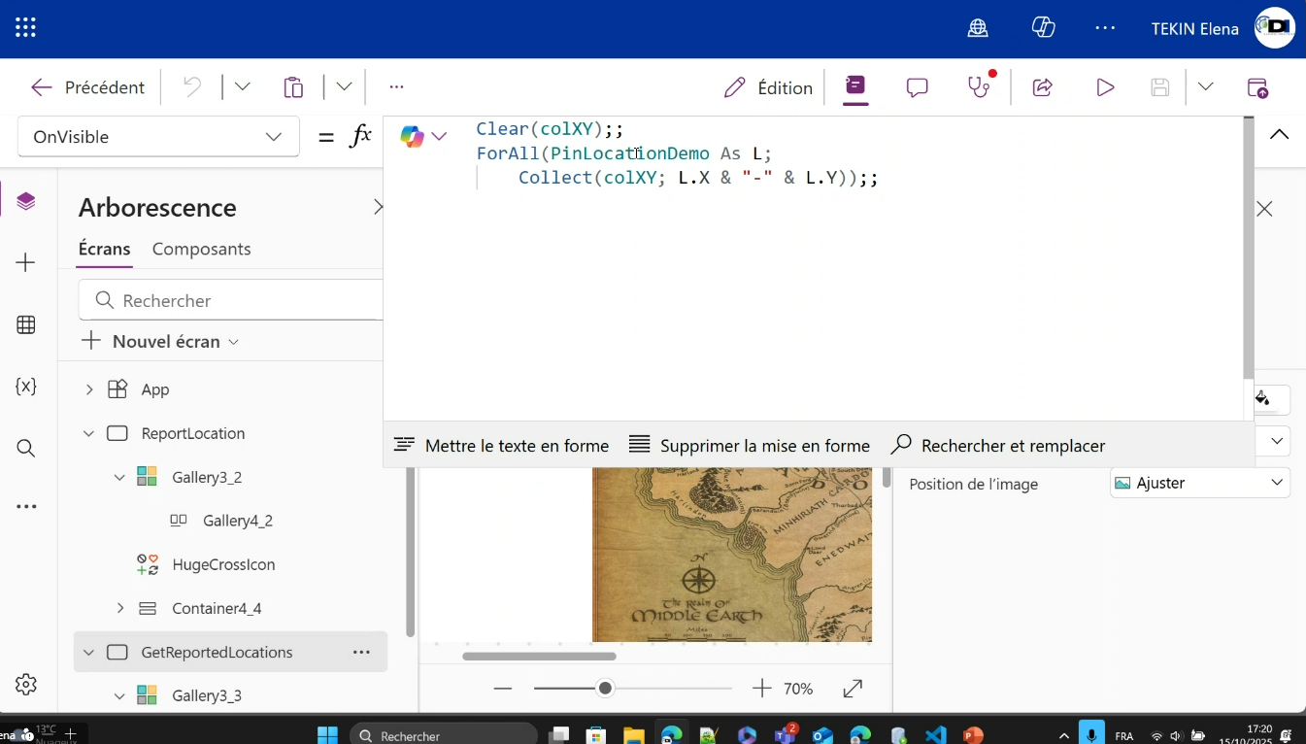Image resolution: width=1306 pixels, height=744 pixels.
Task: Click the Share app icon
Action: [x=1043, y=87]
